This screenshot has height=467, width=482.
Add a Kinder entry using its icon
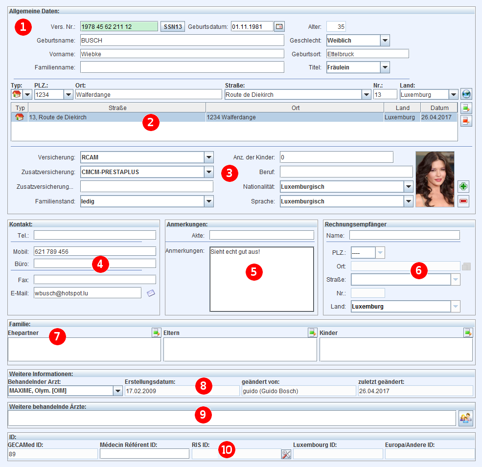(468, 333)
